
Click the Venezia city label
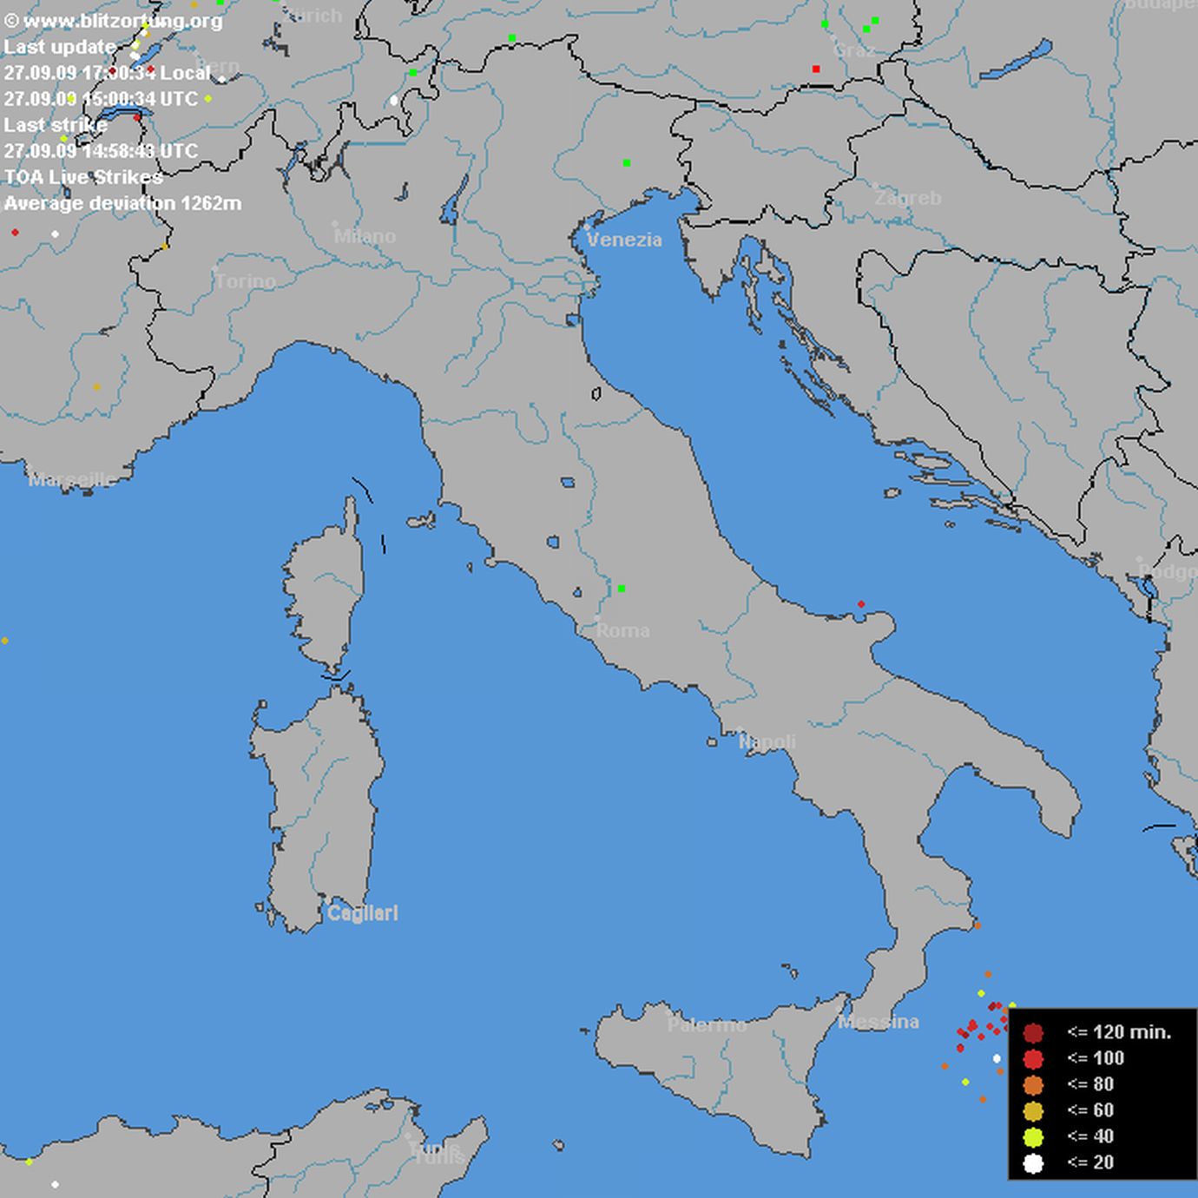tap(624, 240)
